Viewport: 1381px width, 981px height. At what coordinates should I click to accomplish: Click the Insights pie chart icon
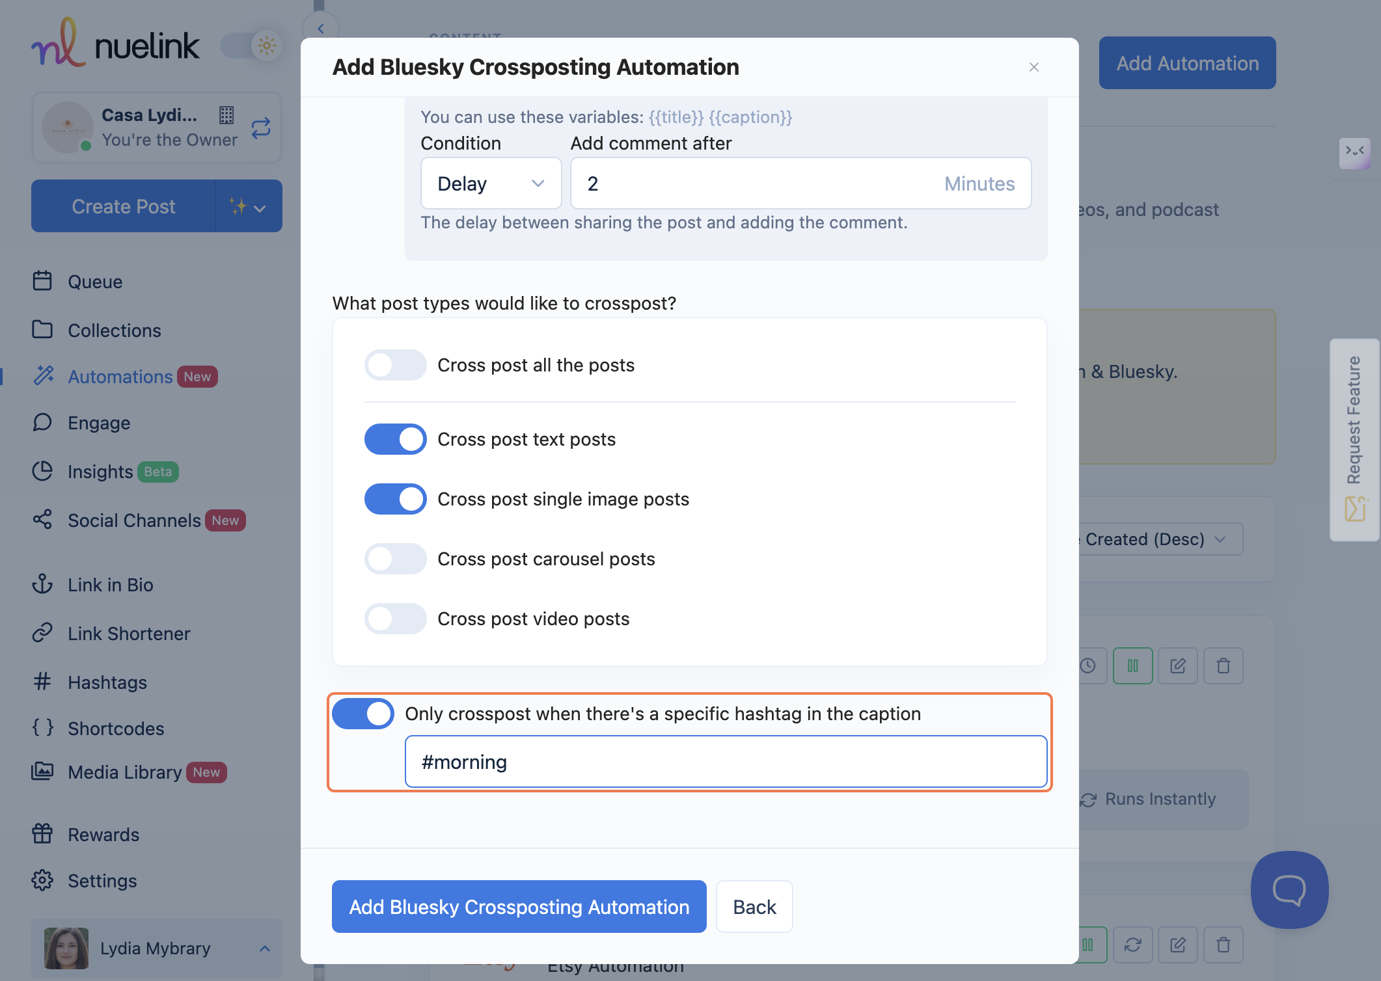42,470
